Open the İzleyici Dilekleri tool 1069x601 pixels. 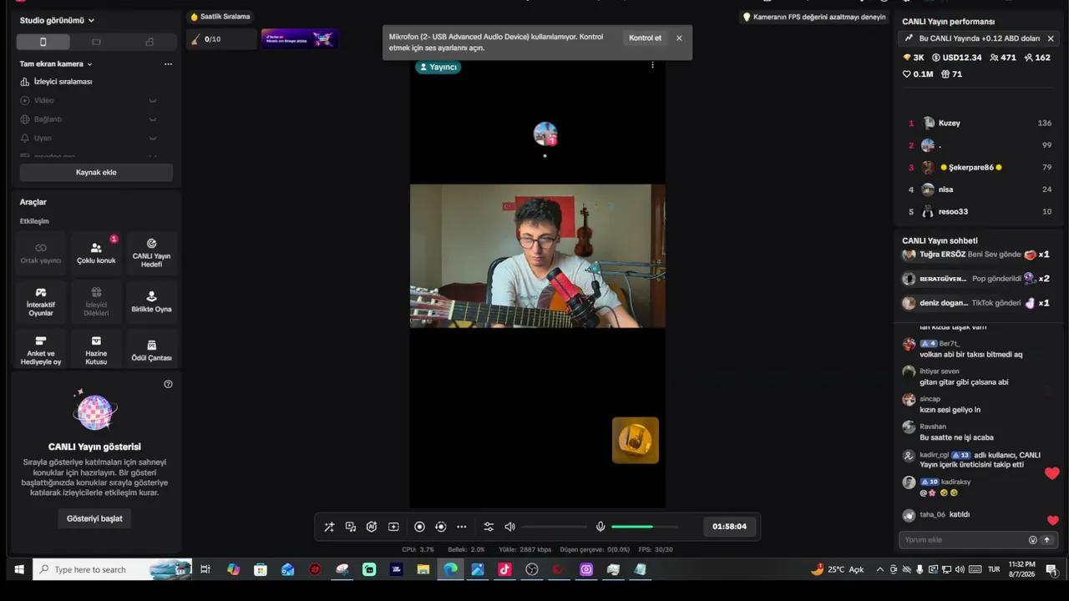96,301
